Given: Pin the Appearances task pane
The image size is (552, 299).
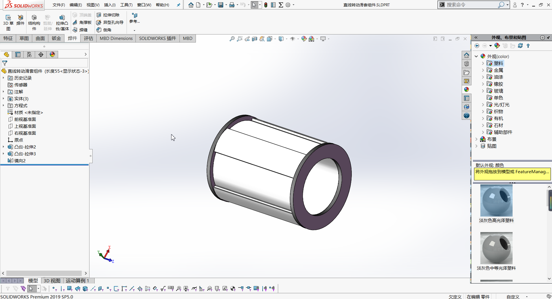Looking at the screenshot, I should tap(548, 38).
